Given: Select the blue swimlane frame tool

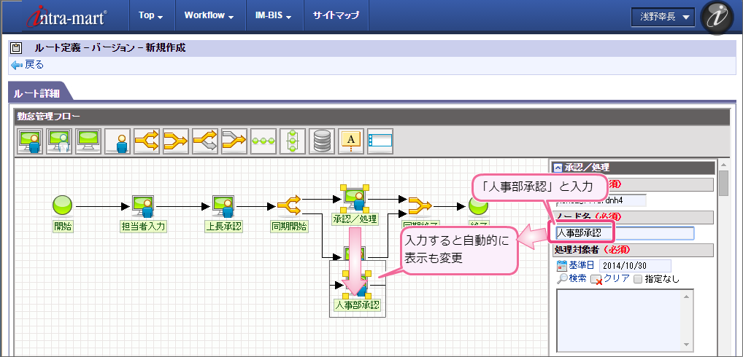Looking at the screenshot, I should pyautogui.click(x=380, y=141).
